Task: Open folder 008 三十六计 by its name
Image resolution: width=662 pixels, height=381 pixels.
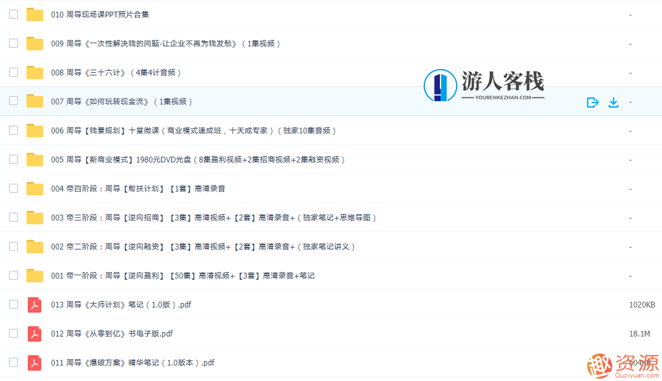Action: coord(116,72)
